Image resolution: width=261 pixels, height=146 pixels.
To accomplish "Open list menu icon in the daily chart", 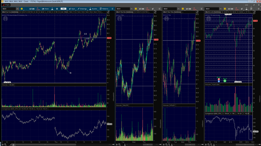I will (258, 9).
